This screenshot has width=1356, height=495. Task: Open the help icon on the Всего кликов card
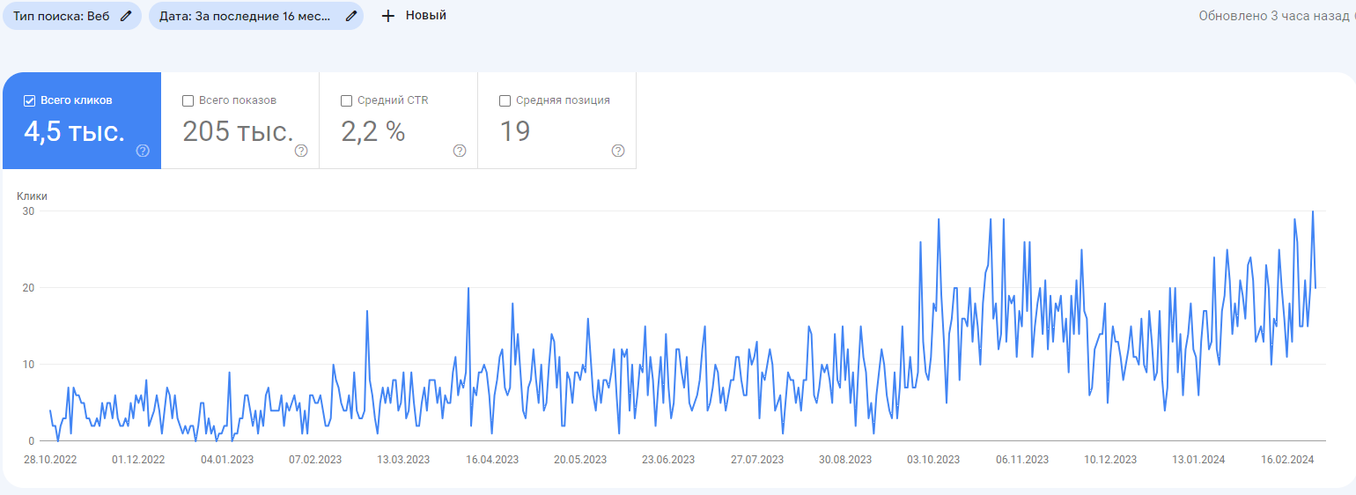(143, 151)
